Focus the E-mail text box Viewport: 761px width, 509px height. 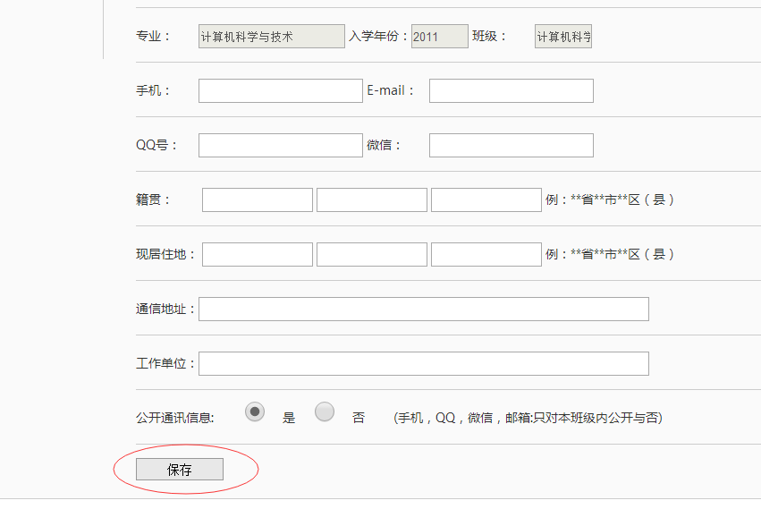click(511, 91)
